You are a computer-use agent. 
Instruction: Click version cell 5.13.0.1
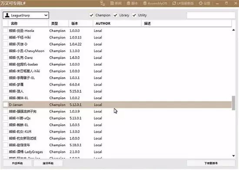(76, 118)
